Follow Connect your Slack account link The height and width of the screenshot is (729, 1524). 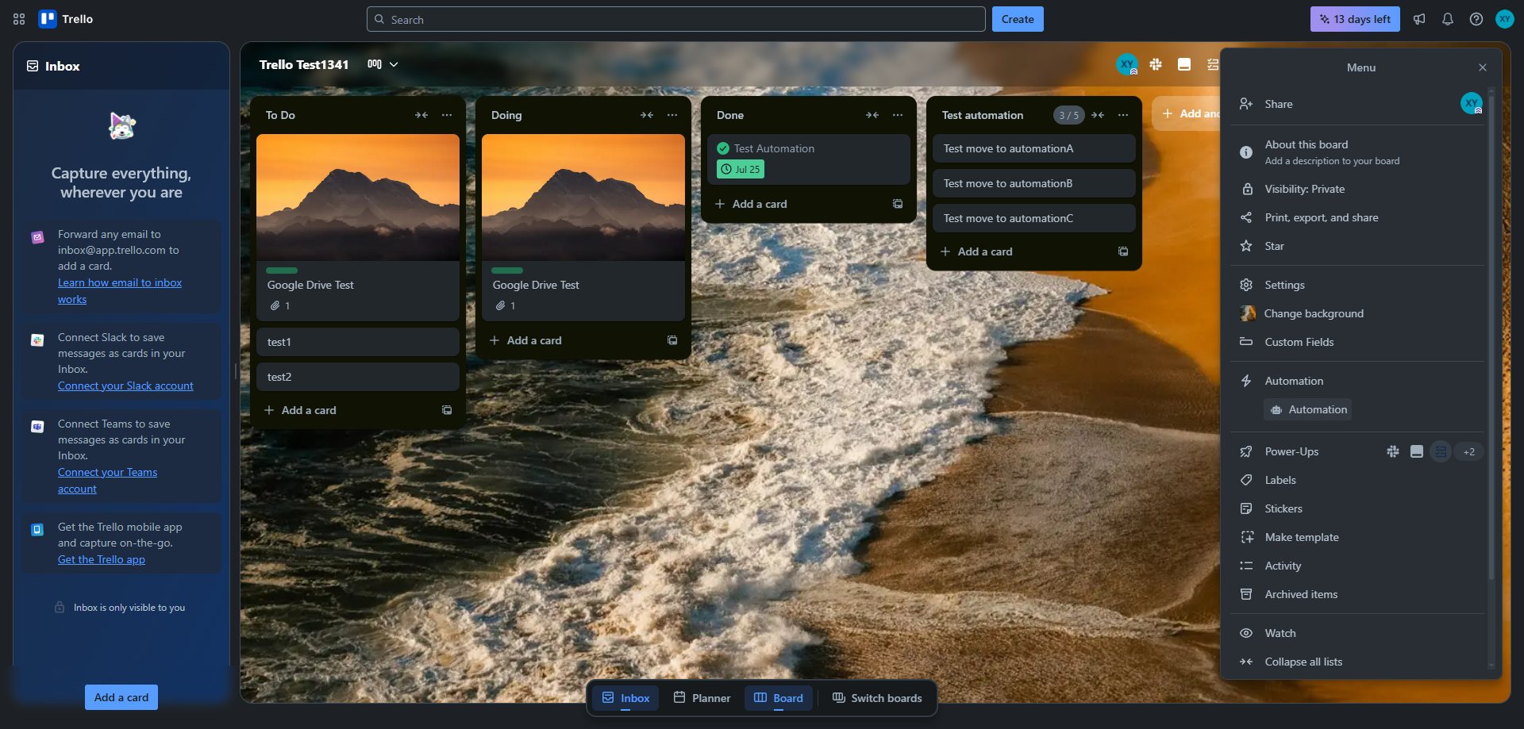click(125, 386)
